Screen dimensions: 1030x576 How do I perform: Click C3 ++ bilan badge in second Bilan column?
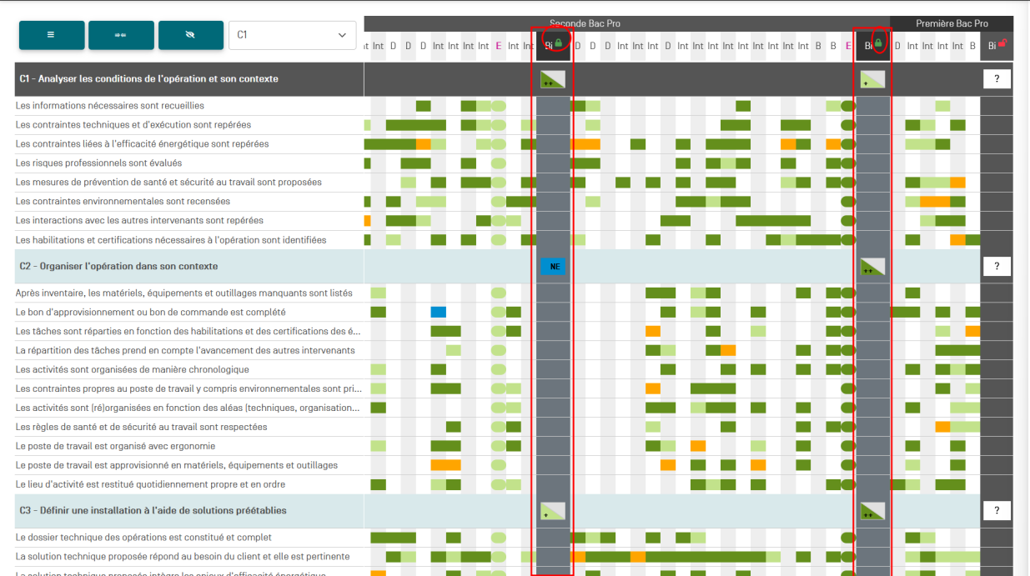click(x=872, y=511)
